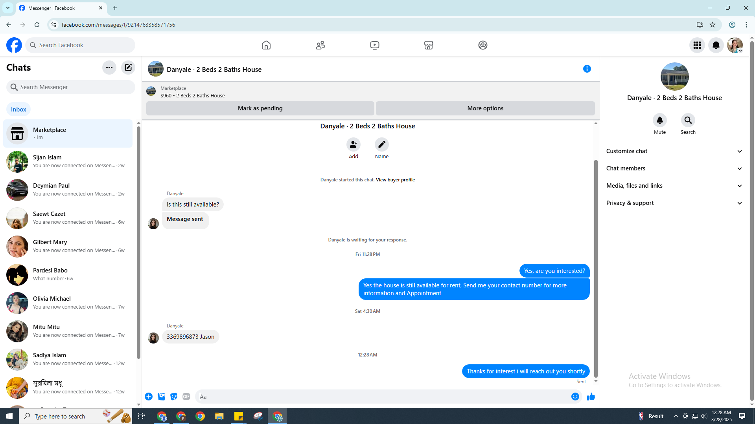755x424 pixels.
Task: Open the Deymian Paul conversation
Action: click(x=68, y=190)
